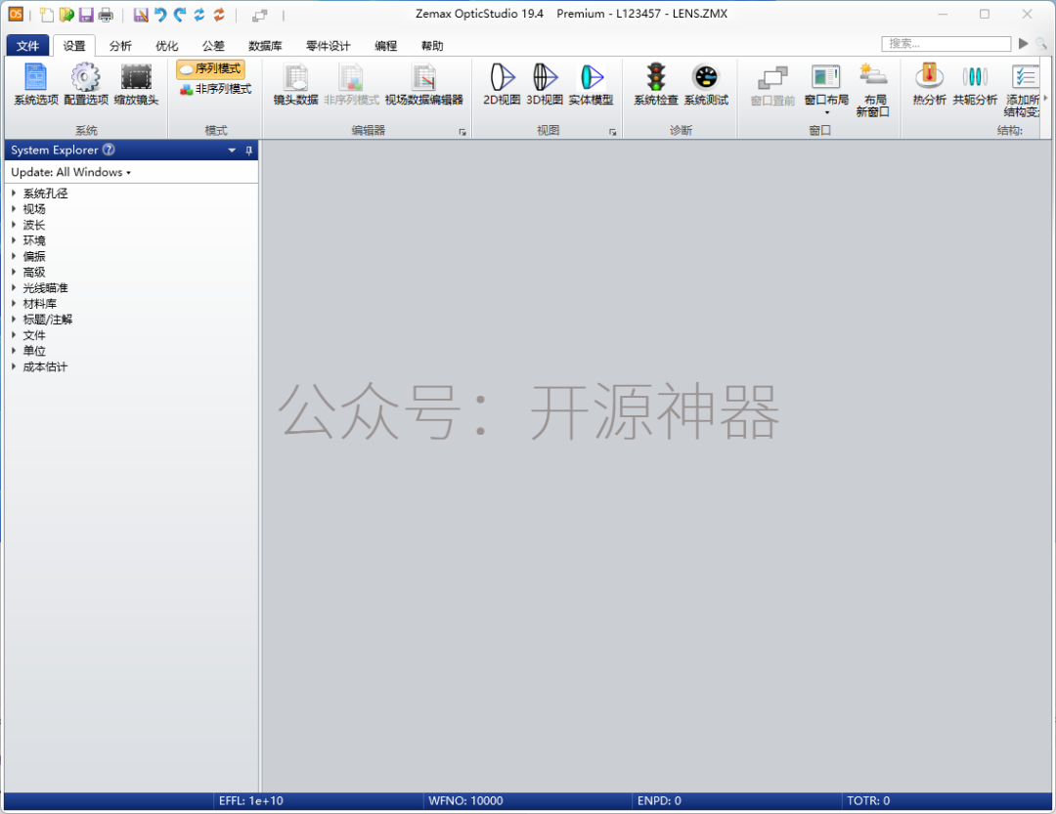Click the orange Update All refresh icon
Screen dimensions: 1056x814
(x=219, y=14)
